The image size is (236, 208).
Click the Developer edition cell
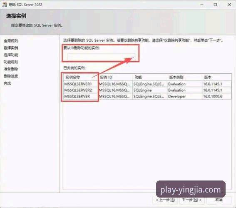[184, 96]
